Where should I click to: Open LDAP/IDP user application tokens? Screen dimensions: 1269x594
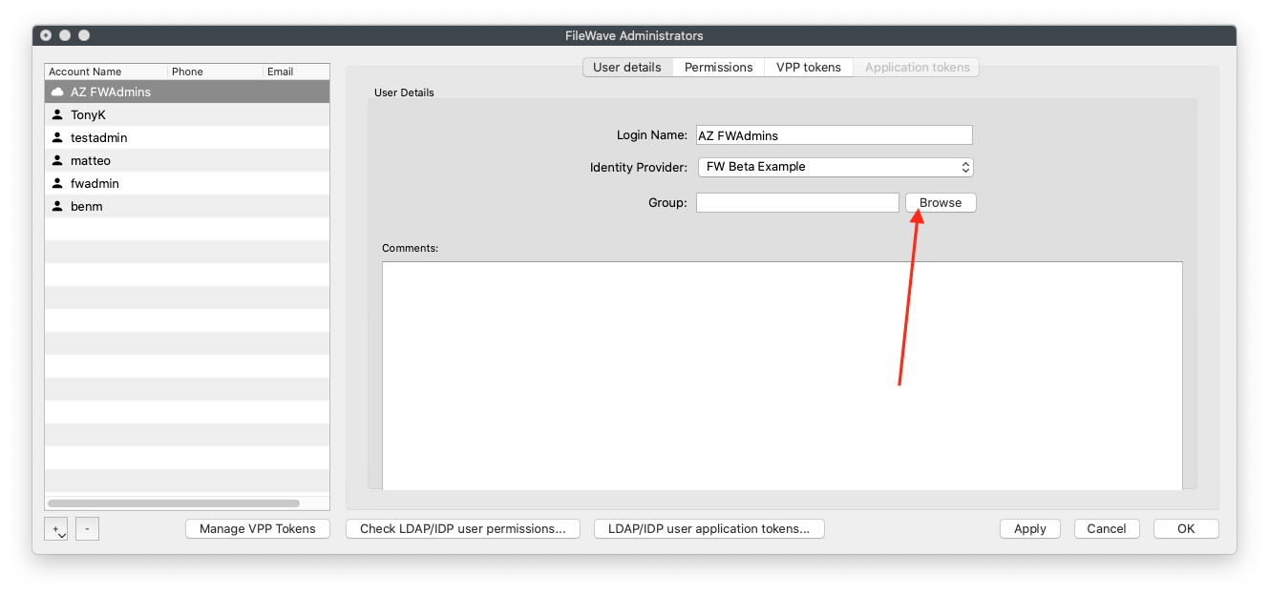coord(709,528)
